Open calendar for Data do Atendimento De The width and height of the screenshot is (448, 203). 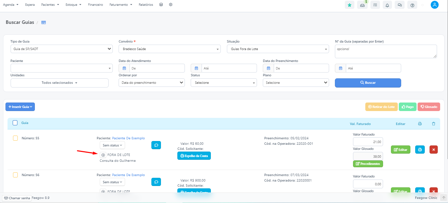124,68
